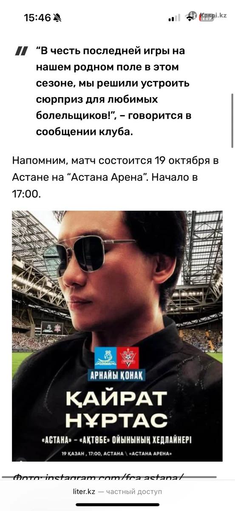Screen dimensions: 235x511
Task: Click the Kaspi.kz watermark logo
Action: pyautogui.click(x=207, y=15)
